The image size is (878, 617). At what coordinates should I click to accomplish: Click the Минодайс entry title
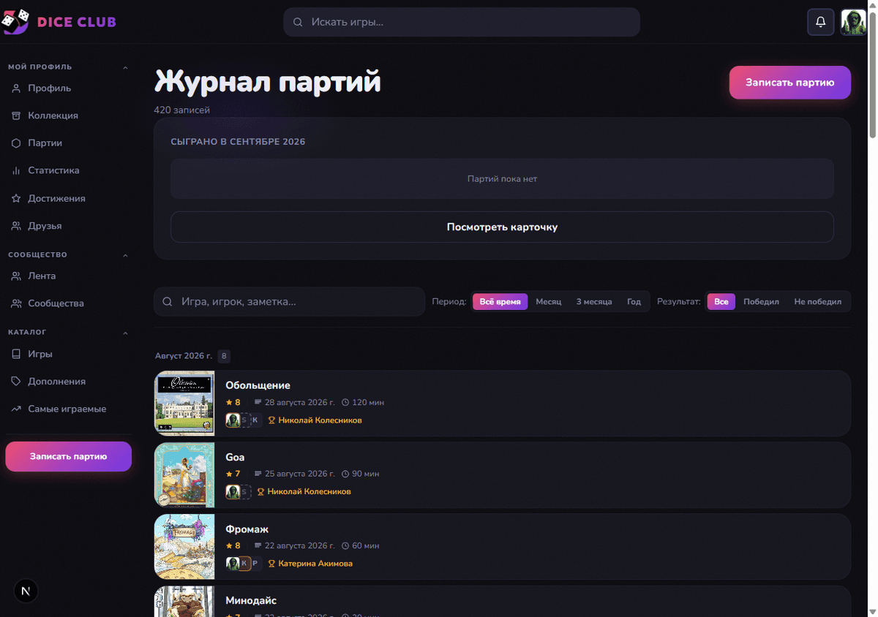251,600
